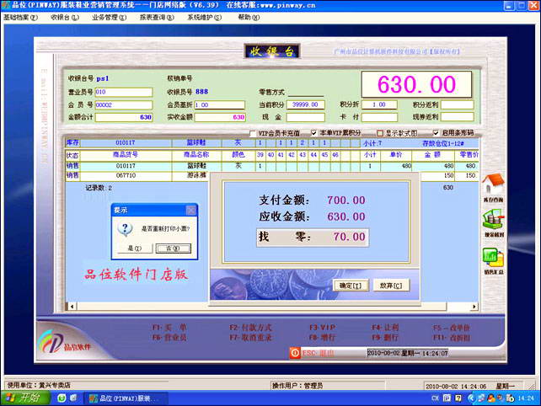The image size is (541, 406).
Task: Click the QQ penguin tray icon
Action: click(x=491, y=398)
